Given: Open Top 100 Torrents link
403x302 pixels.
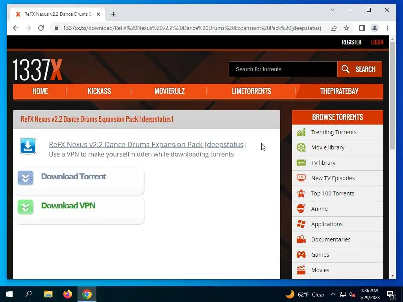Looking at the screenshot, I should click(333, 193).
